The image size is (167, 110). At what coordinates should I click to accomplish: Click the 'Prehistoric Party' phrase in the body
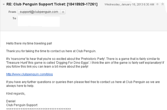93,59
